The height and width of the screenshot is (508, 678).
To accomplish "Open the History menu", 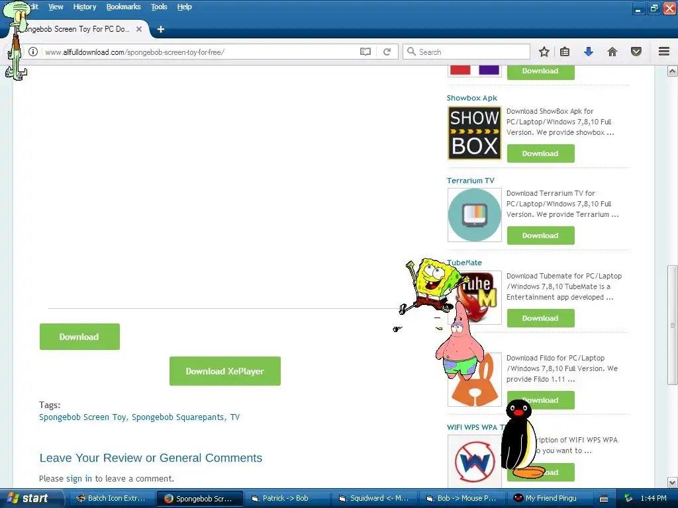I will pos(85,7).
